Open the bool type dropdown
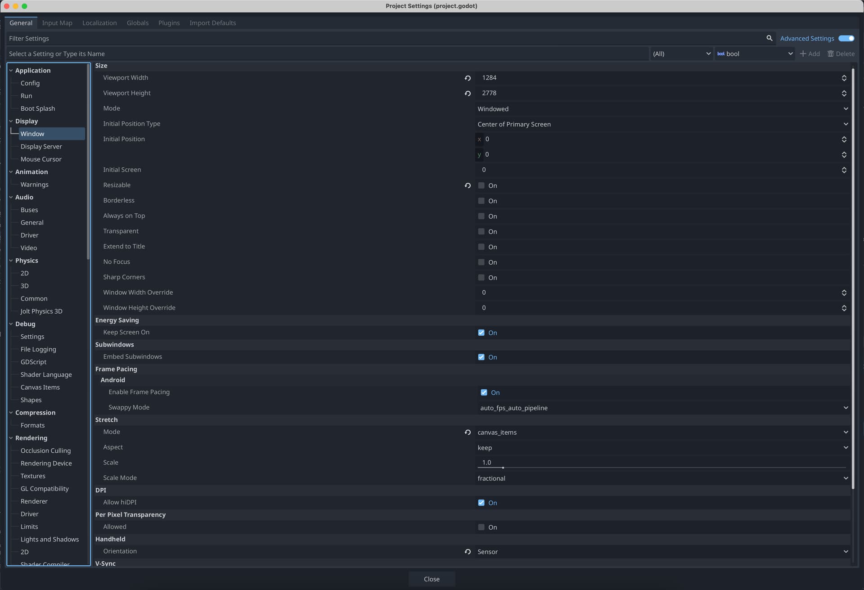This screenshot has width=864, height=590. point(754,54)
